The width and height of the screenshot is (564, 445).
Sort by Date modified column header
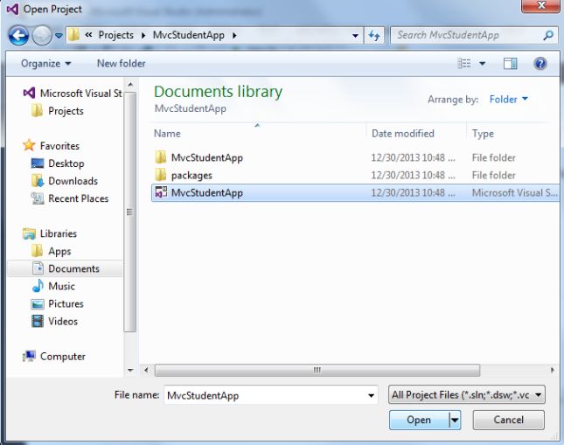403,134
